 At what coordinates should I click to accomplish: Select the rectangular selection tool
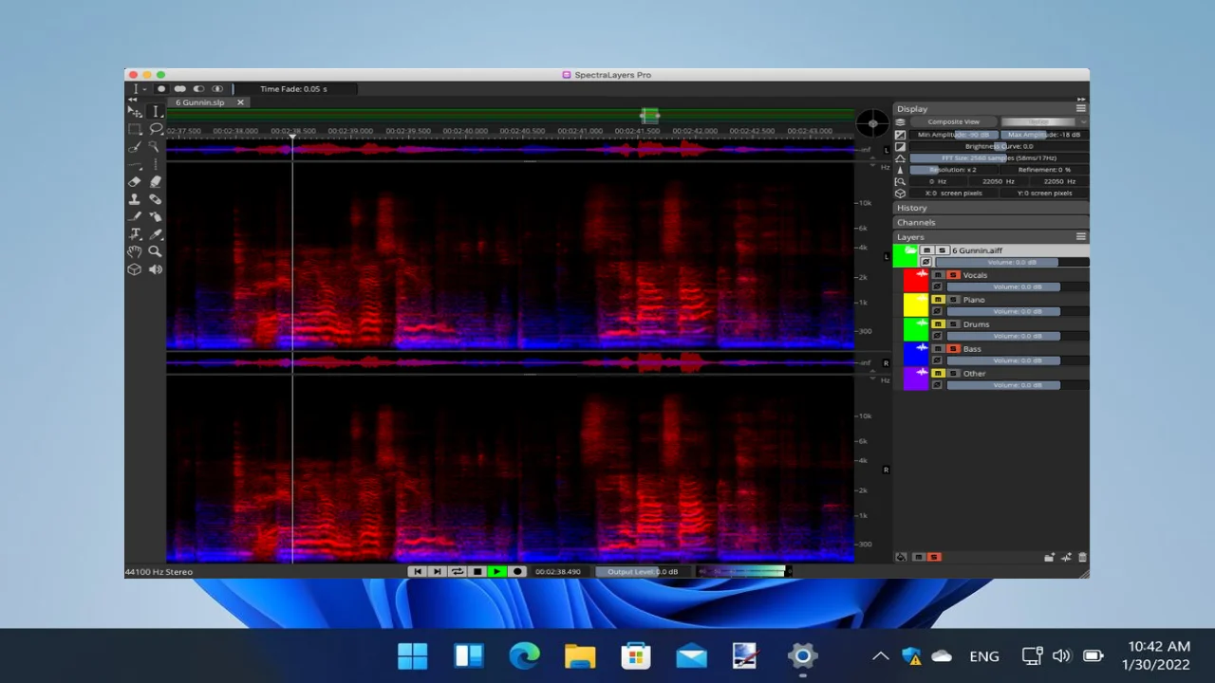pos(135,129)
